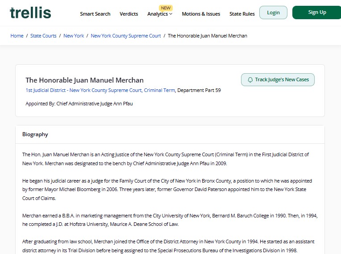
Task: Go to Verdicts page
Action: [x=129, y=14]
